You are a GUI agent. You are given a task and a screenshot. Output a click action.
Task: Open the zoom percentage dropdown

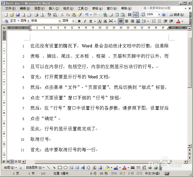[159, 15]
